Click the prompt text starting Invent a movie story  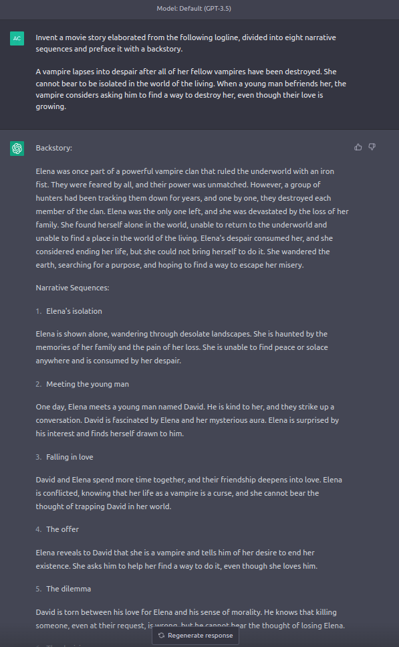point(186,43)
